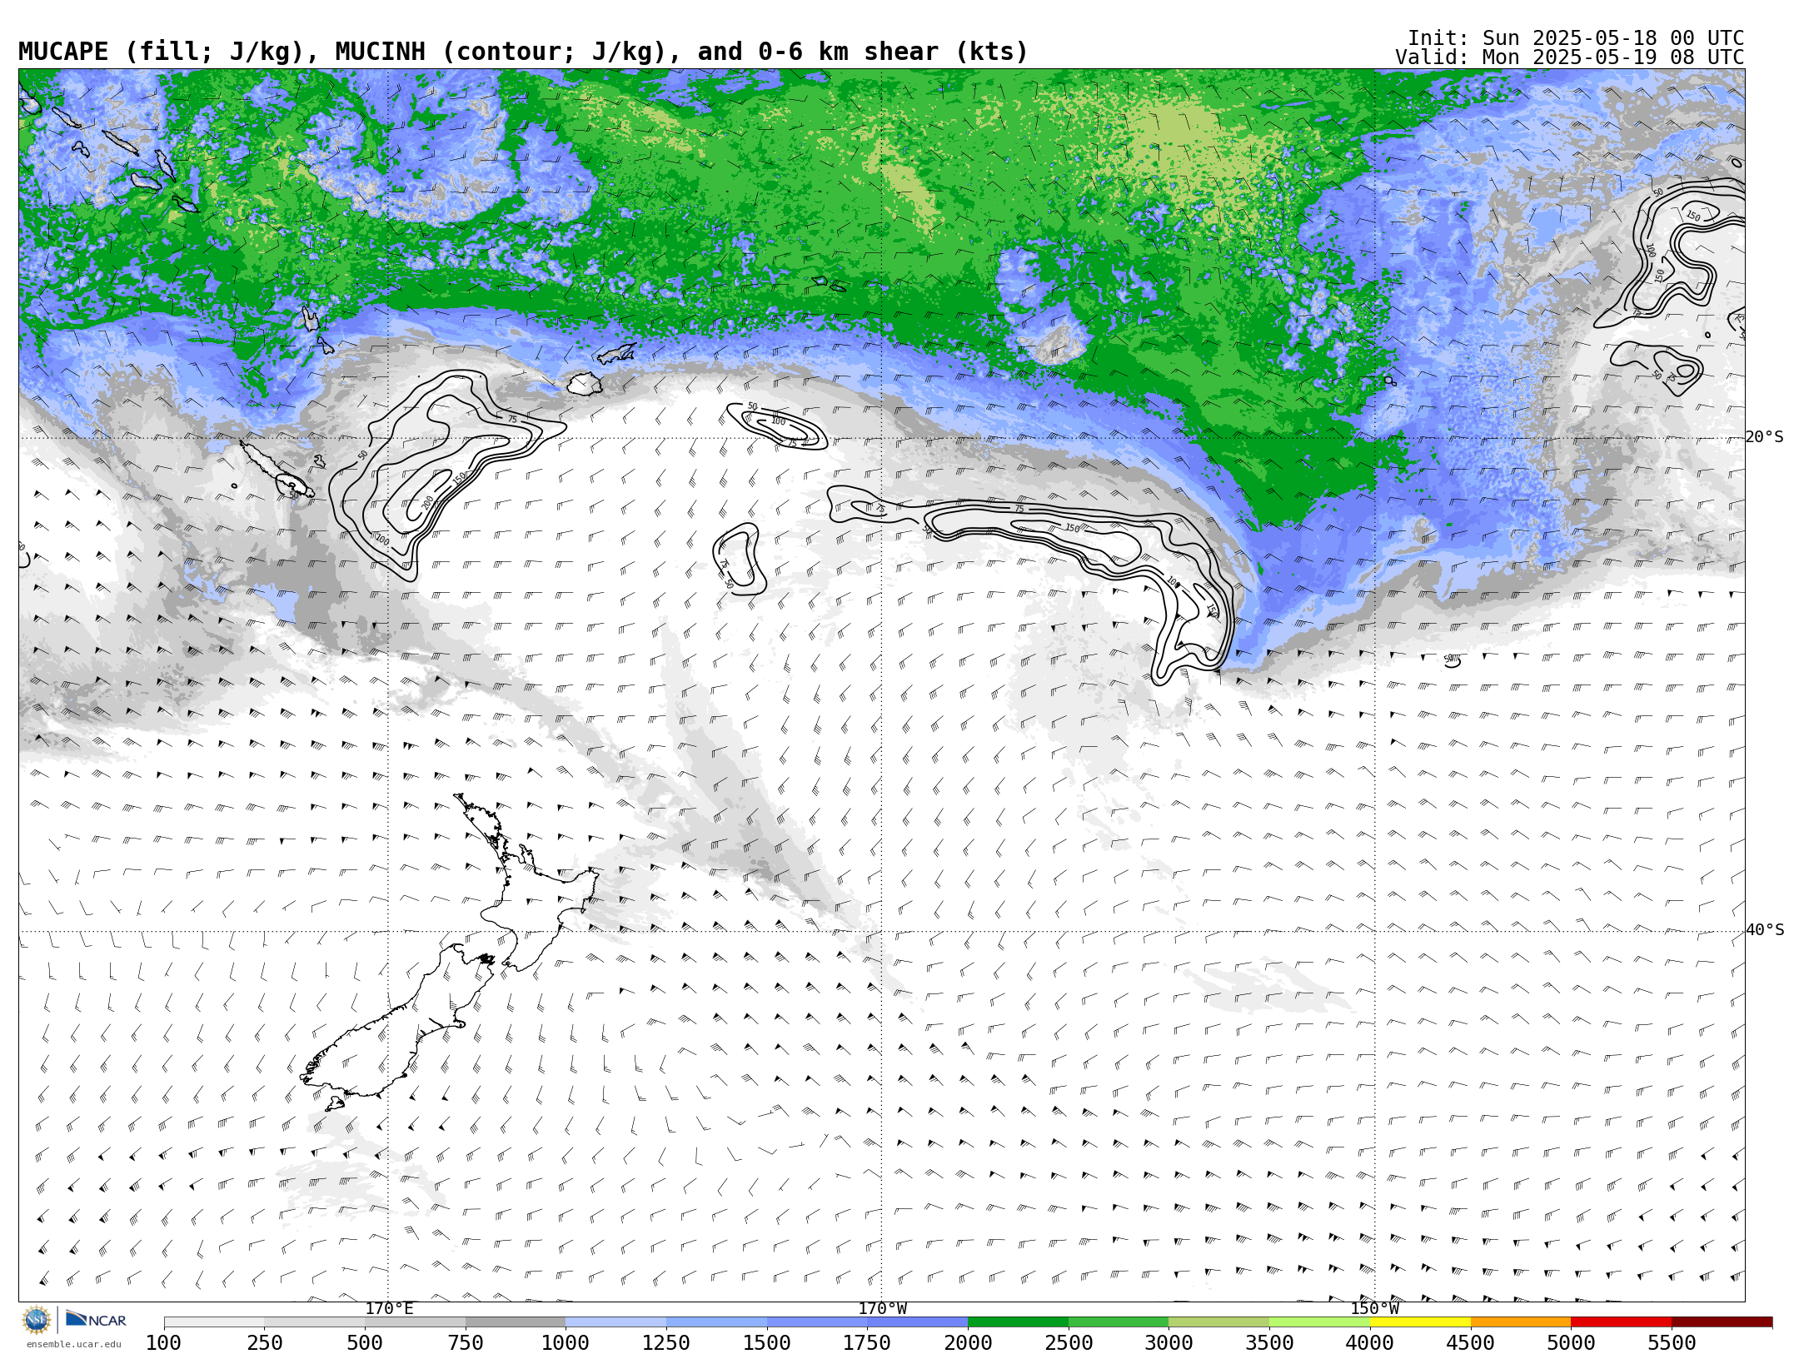1799x1354 pixels.
Task: Click the color bar label '3000'
Action: 1169,1342
